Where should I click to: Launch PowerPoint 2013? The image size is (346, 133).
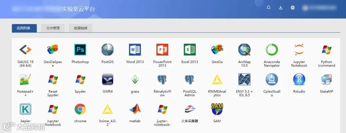[x=162, y=50]
